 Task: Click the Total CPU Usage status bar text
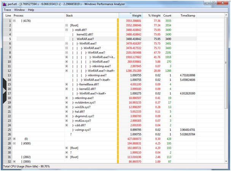(x=27, y=166)
